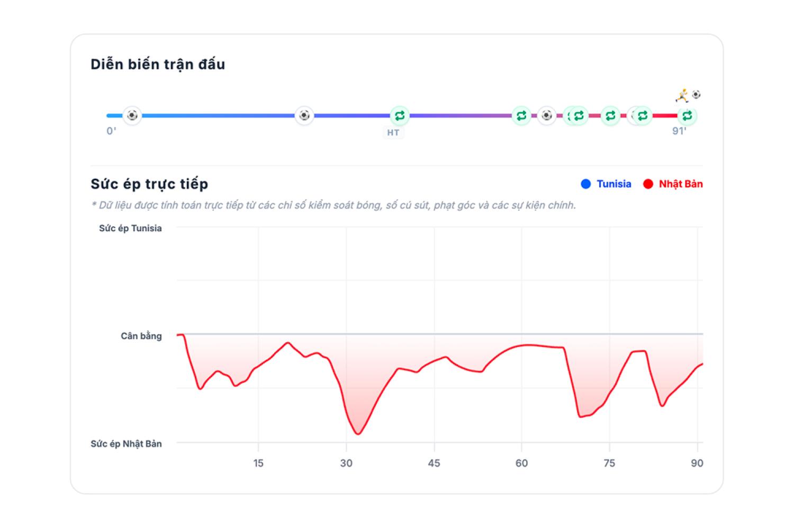Click the red Nhật Bản legend dot
The width and height of the screenshot is (794, 529).
pyautogui.click(x=648, y=184)
